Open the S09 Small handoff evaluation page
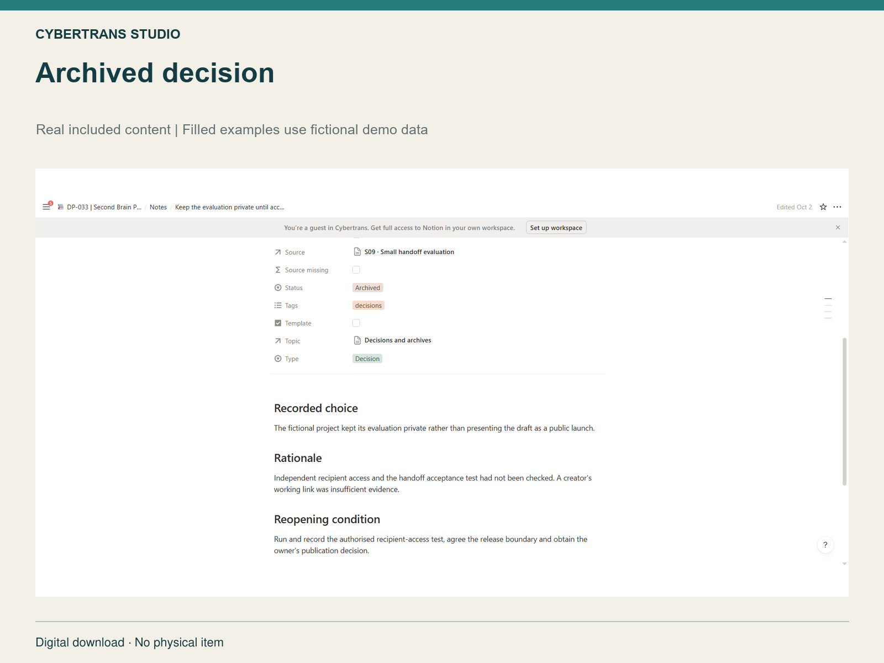The width and height of the screenshot is (884, 663). pyautogui.click(x=409, y=252)
